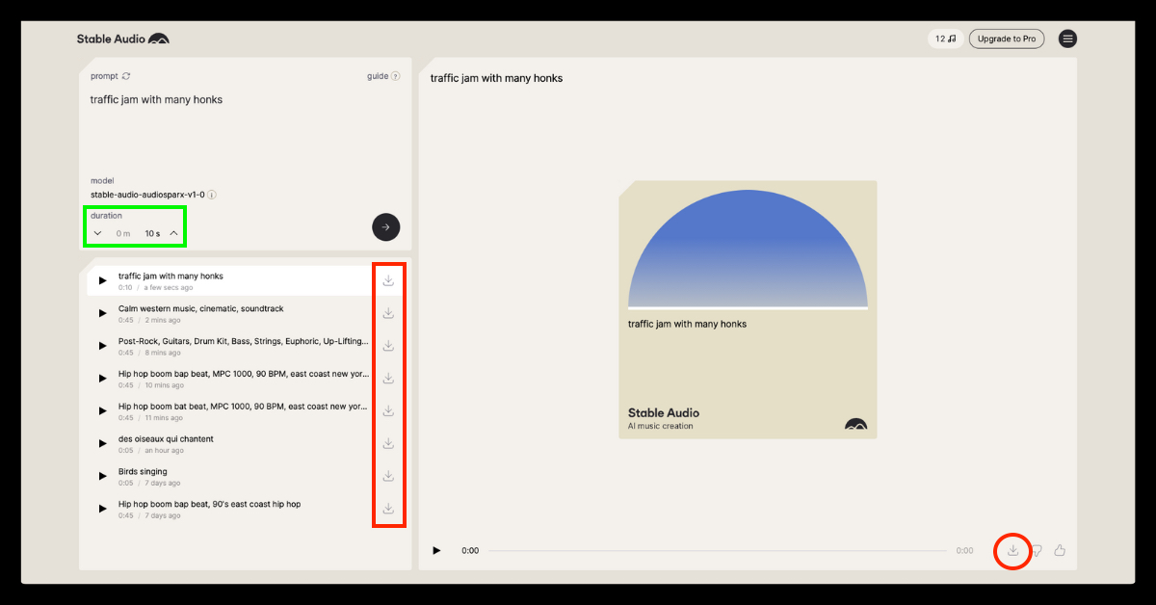The image size is (1156, 605).
Task: Play 'des oiseaux qui chantent' track
Action: click(103, 443)
